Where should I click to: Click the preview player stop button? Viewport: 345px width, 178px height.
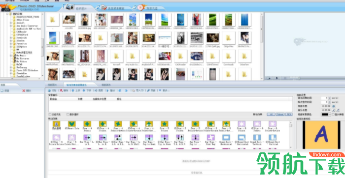pos(285,78)
